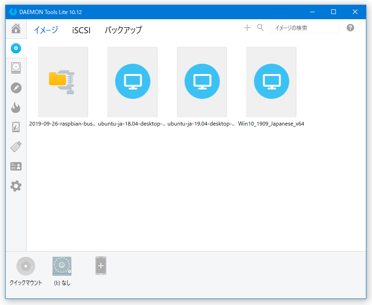Minimize the DAEMON Tools Lite window
The image size is (372, 305).
tap(312, 12)
